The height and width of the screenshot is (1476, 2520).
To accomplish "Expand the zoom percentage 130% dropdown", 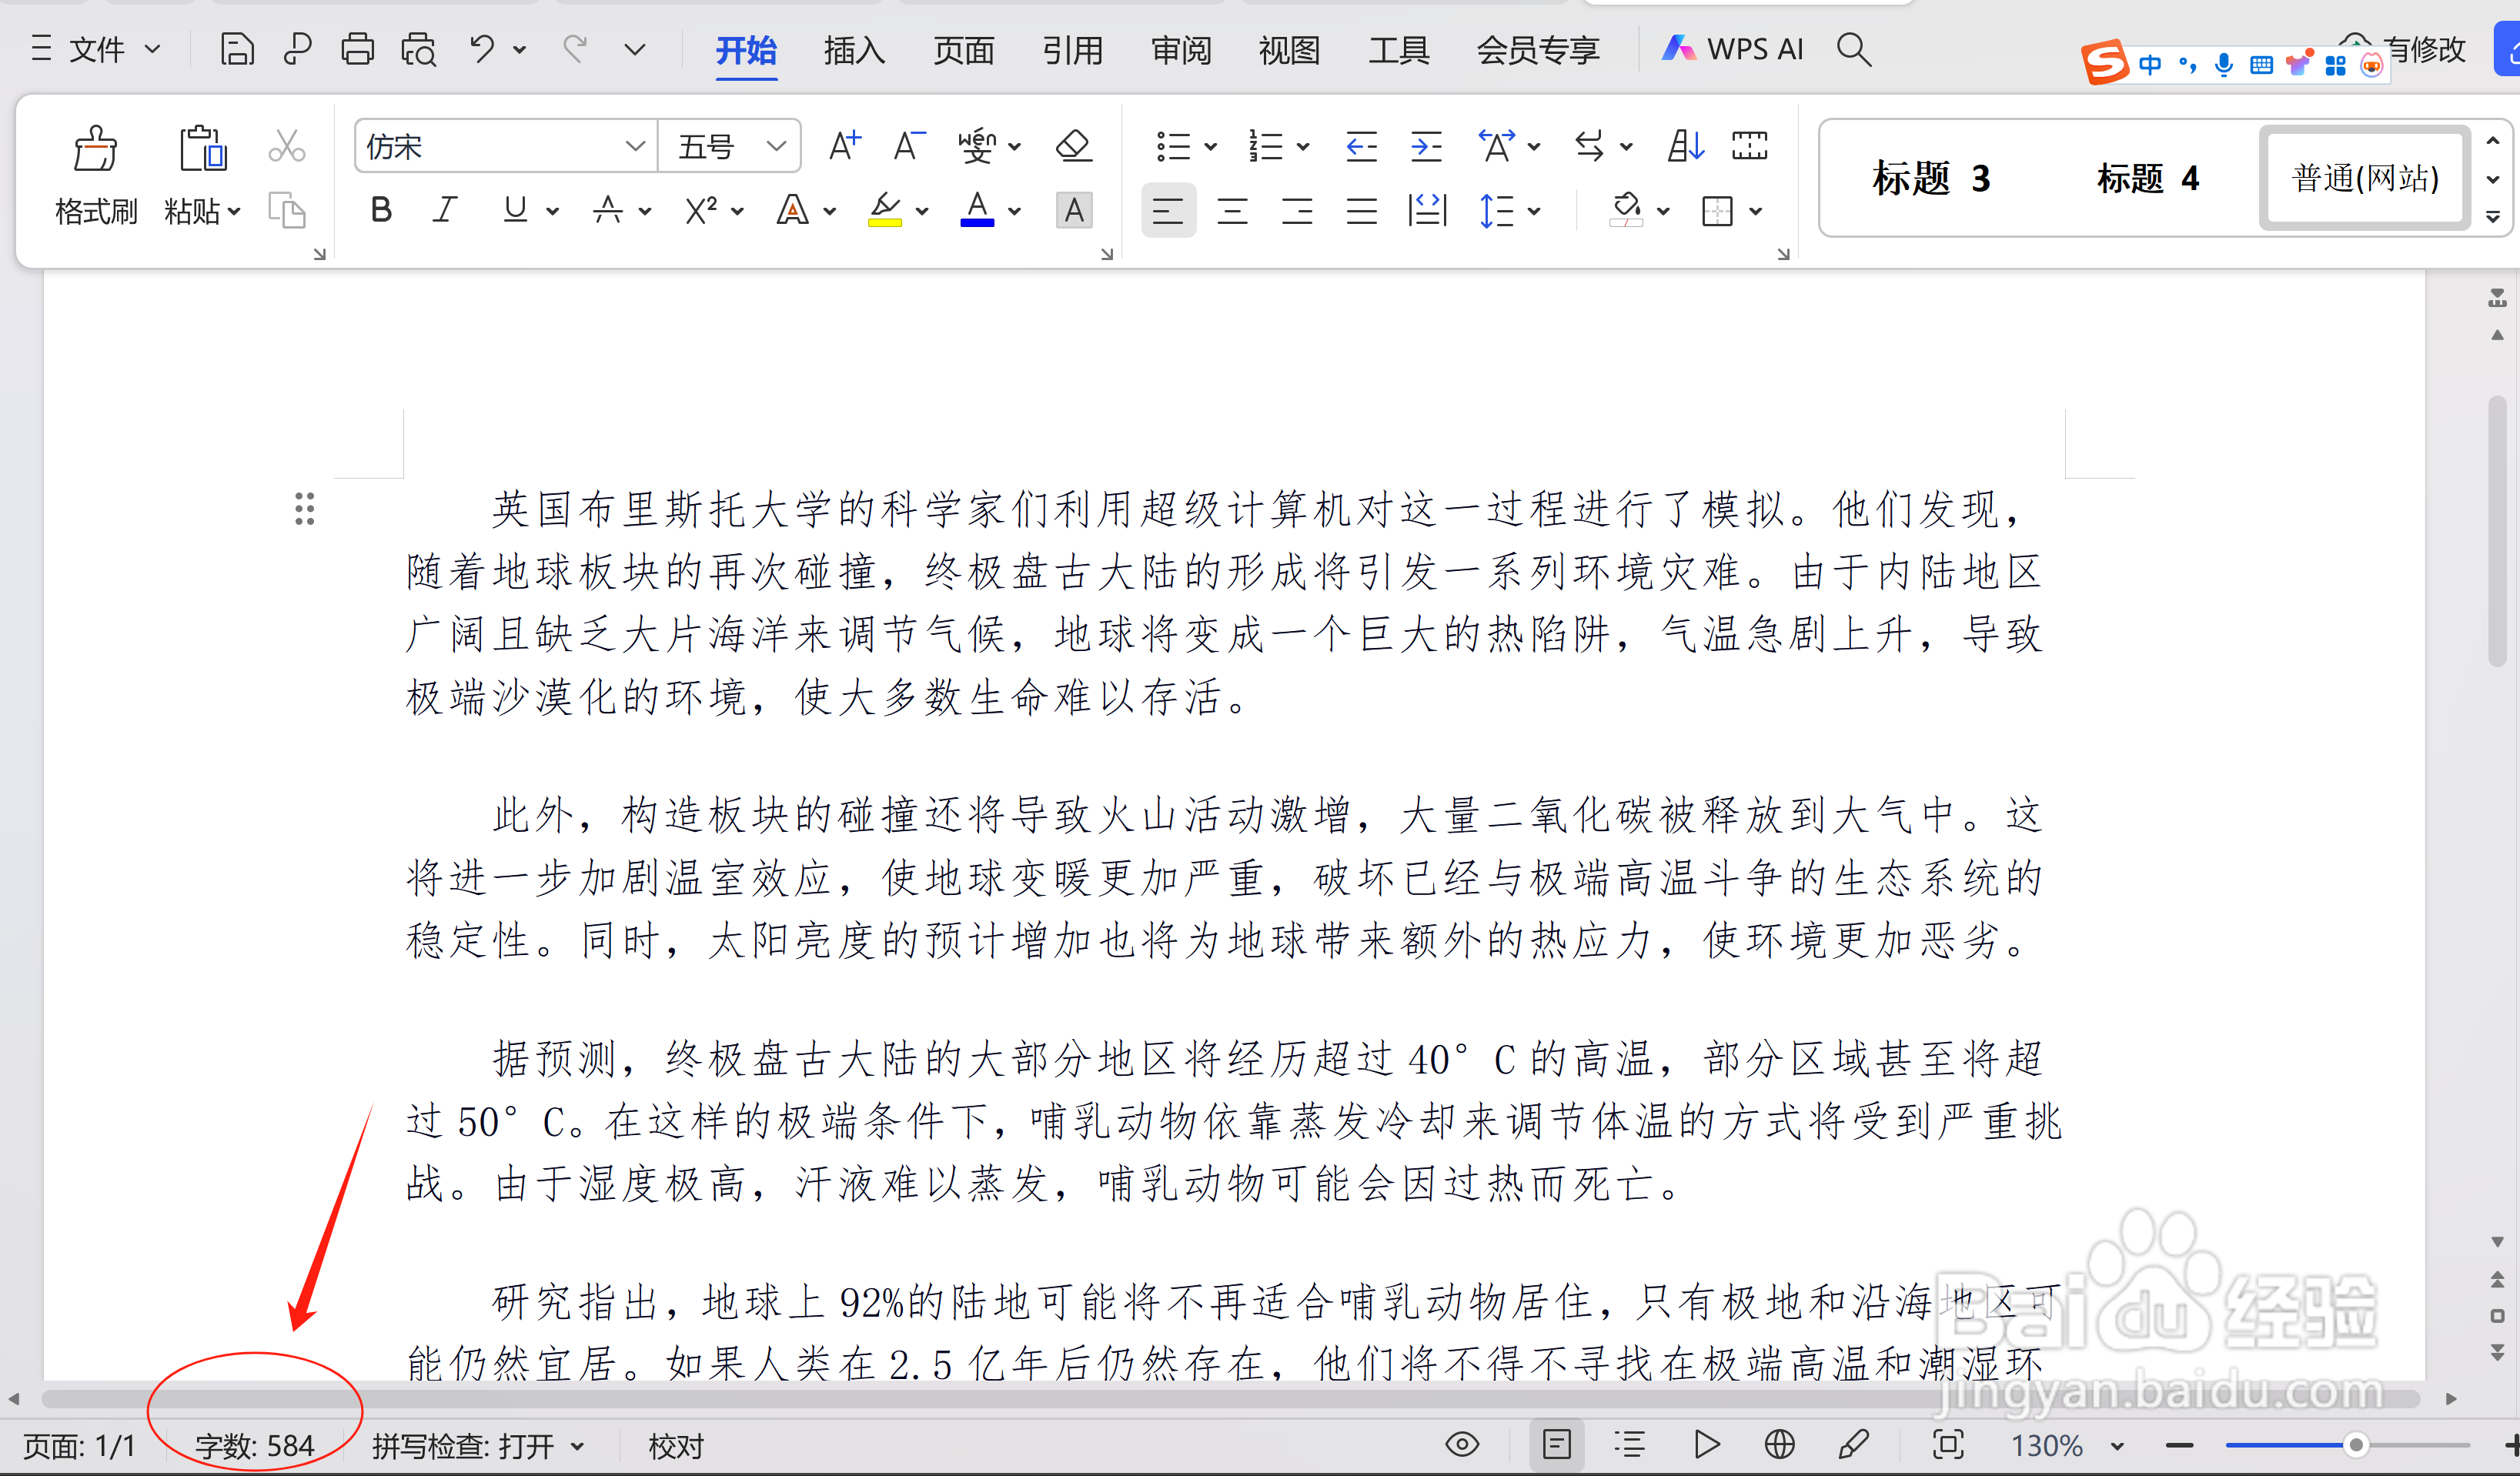I will coord(2117,1446).
